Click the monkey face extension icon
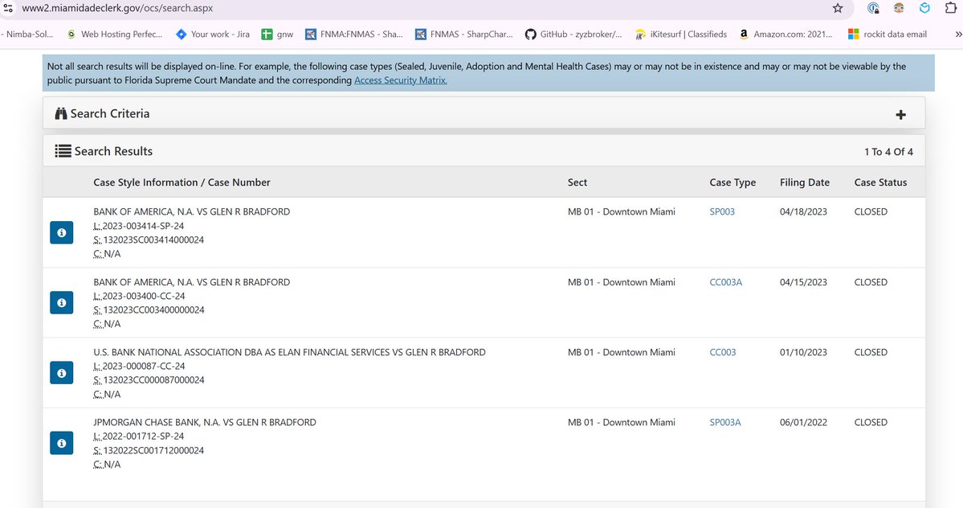Screen dimensions: 963x508 point(899,9)
